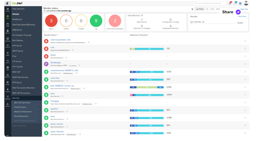Image resolution: width=260 pixels, height=141 pixels.
Task: Click the response time bar for core
Action: point(147,49)
